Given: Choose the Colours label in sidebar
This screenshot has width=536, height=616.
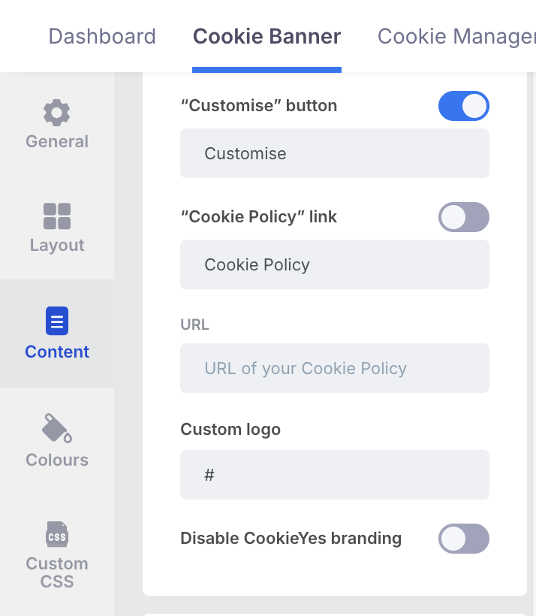Looking at the screenshot, I should pyautogui.click(x=57, y=460).
